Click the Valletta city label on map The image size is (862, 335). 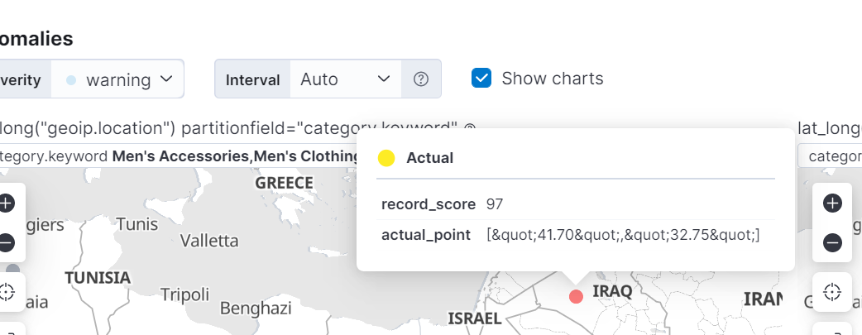(209, 241)
